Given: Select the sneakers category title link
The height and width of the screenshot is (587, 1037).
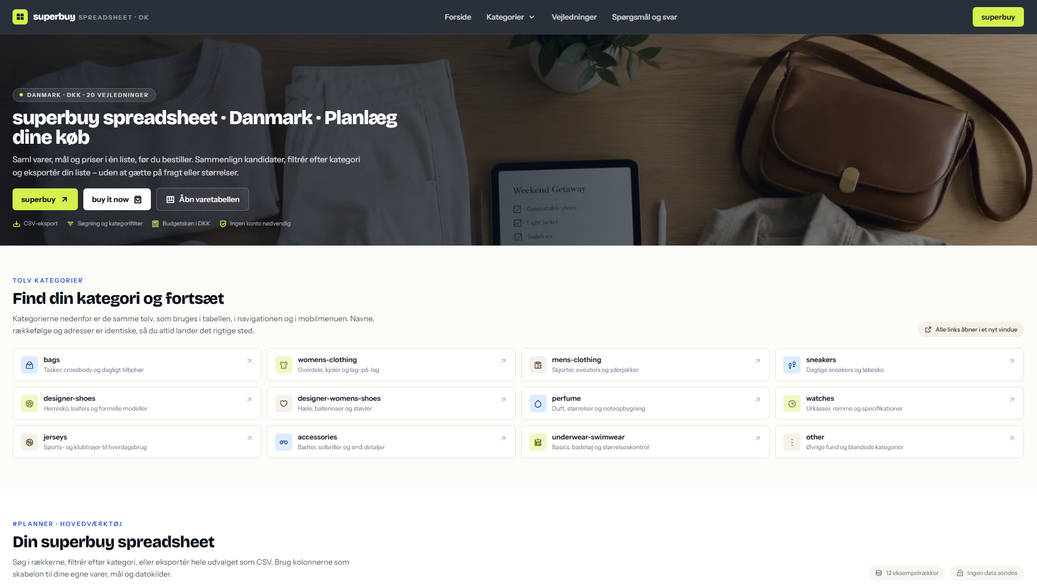Looking at the screenshot, I should [x=821, y=360].
